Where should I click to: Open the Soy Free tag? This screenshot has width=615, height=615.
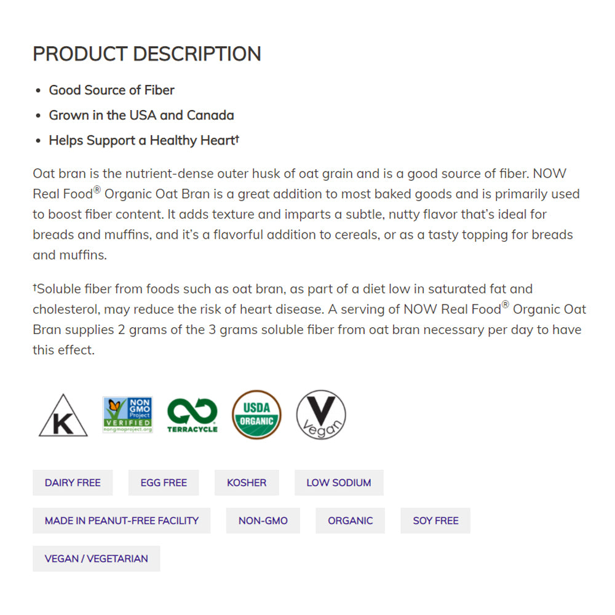click(435, 520)
